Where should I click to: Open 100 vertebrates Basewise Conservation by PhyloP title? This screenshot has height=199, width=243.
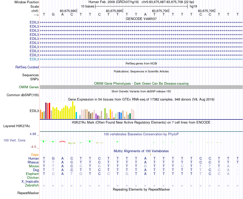point(141,134)
